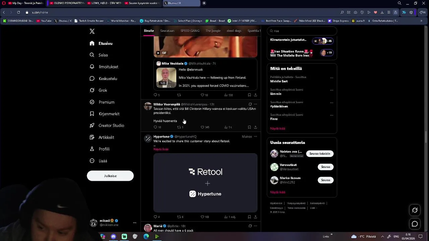Bookmark the post with 530 views
The height and width of the screenshot is (241, 429).
[x=249, y=95]
